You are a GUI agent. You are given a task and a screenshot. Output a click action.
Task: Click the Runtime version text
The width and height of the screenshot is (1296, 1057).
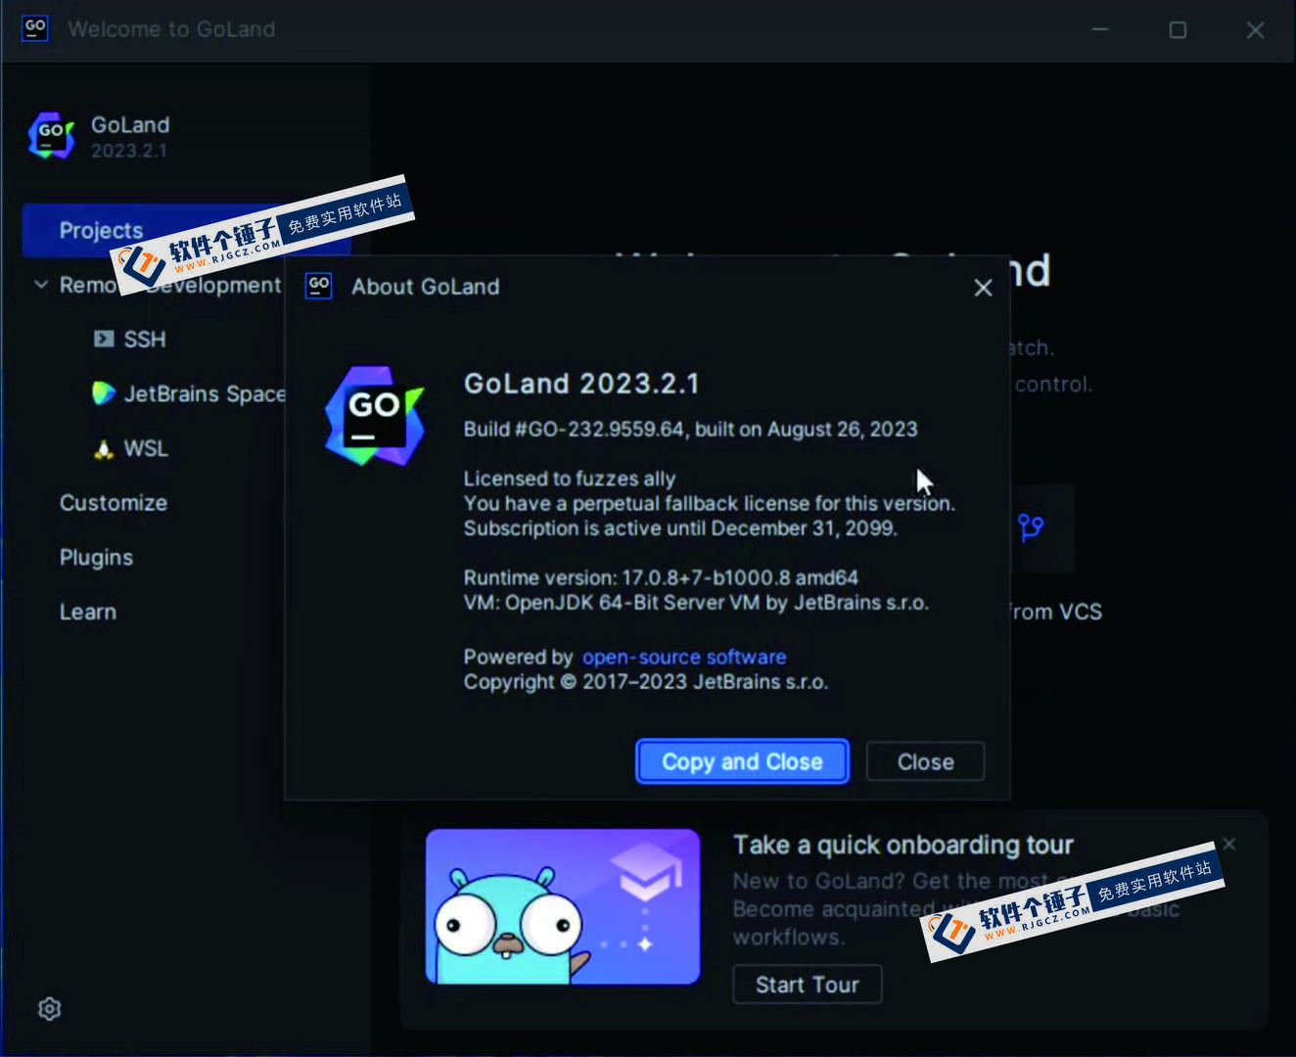[661, 577]
